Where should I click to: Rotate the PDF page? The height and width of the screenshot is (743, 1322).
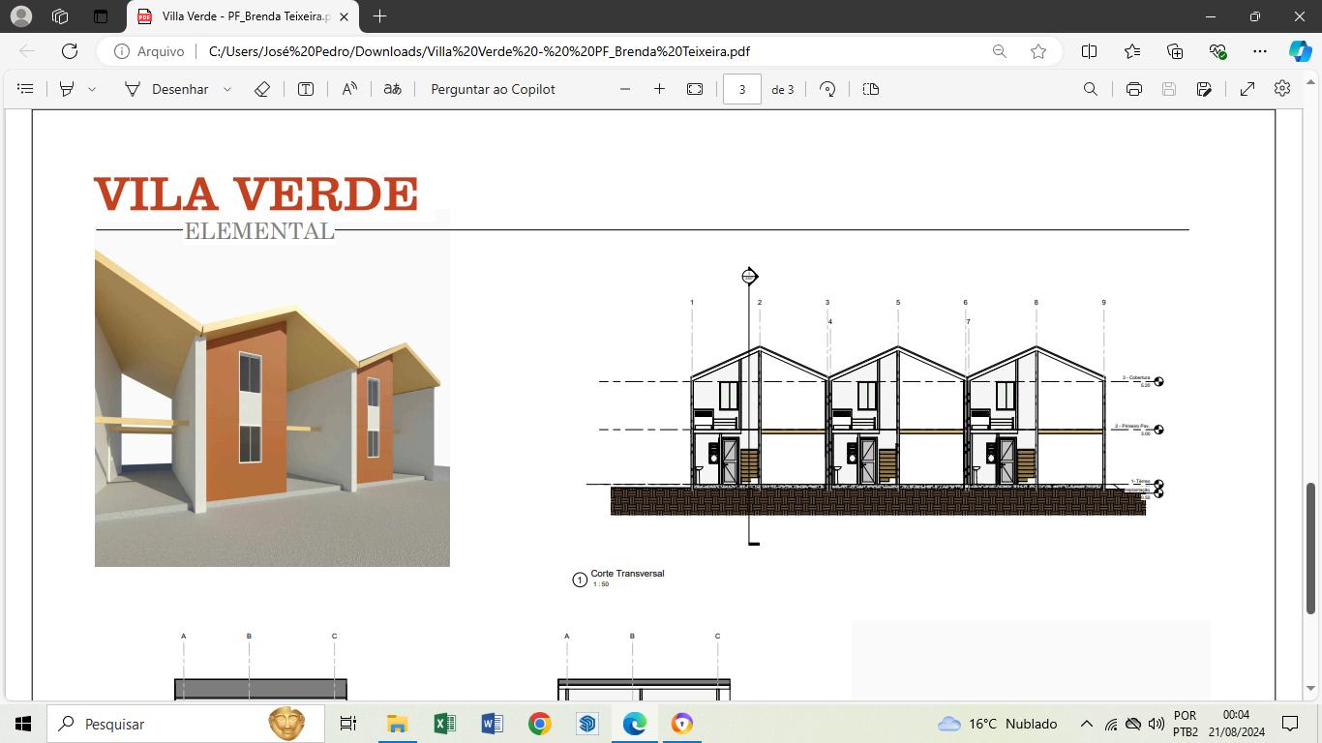point(827,89)
